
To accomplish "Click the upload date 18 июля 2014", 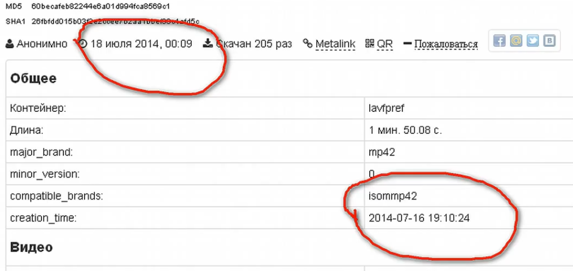I will pos(141,44).
